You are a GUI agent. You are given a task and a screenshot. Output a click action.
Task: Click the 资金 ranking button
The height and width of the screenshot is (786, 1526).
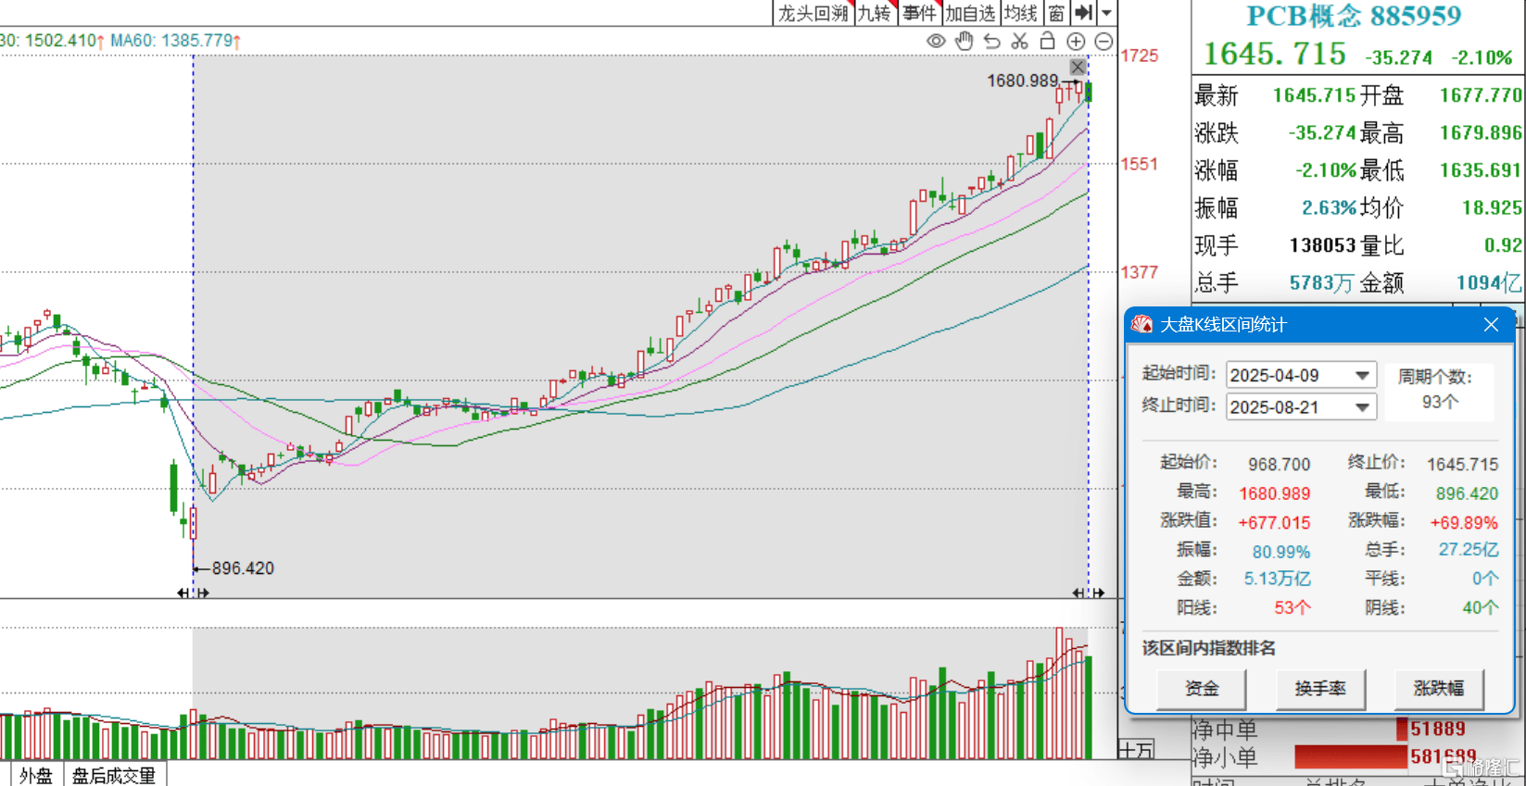(x=1202, y=689)
